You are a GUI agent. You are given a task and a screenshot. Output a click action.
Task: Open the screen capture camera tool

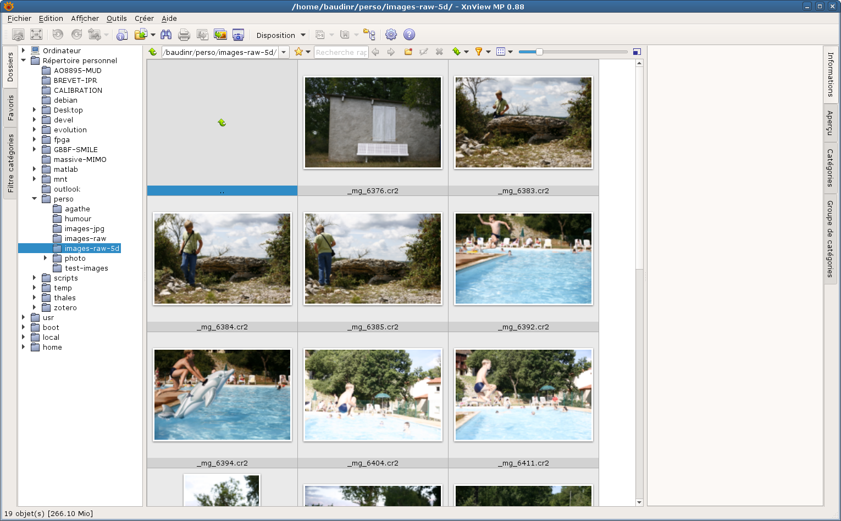[x=238, y=35]
